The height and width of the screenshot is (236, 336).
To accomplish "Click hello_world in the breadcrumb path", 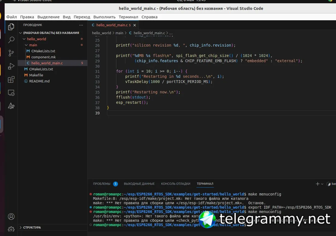I will (x=101, y=33).
